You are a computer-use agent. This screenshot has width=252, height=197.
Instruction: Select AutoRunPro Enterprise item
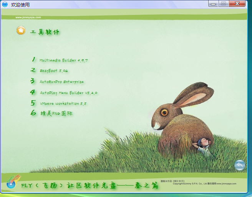pos(61,82)
